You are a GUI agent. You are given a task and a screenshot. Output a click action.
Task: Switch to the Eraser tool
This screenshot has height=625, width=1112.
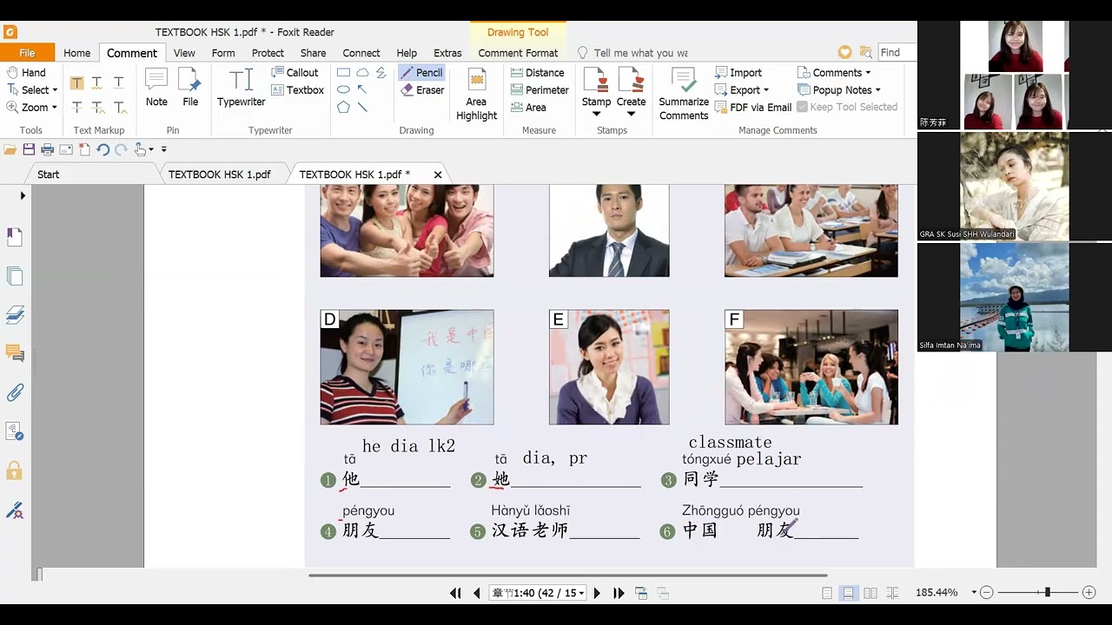click(422, 89)
